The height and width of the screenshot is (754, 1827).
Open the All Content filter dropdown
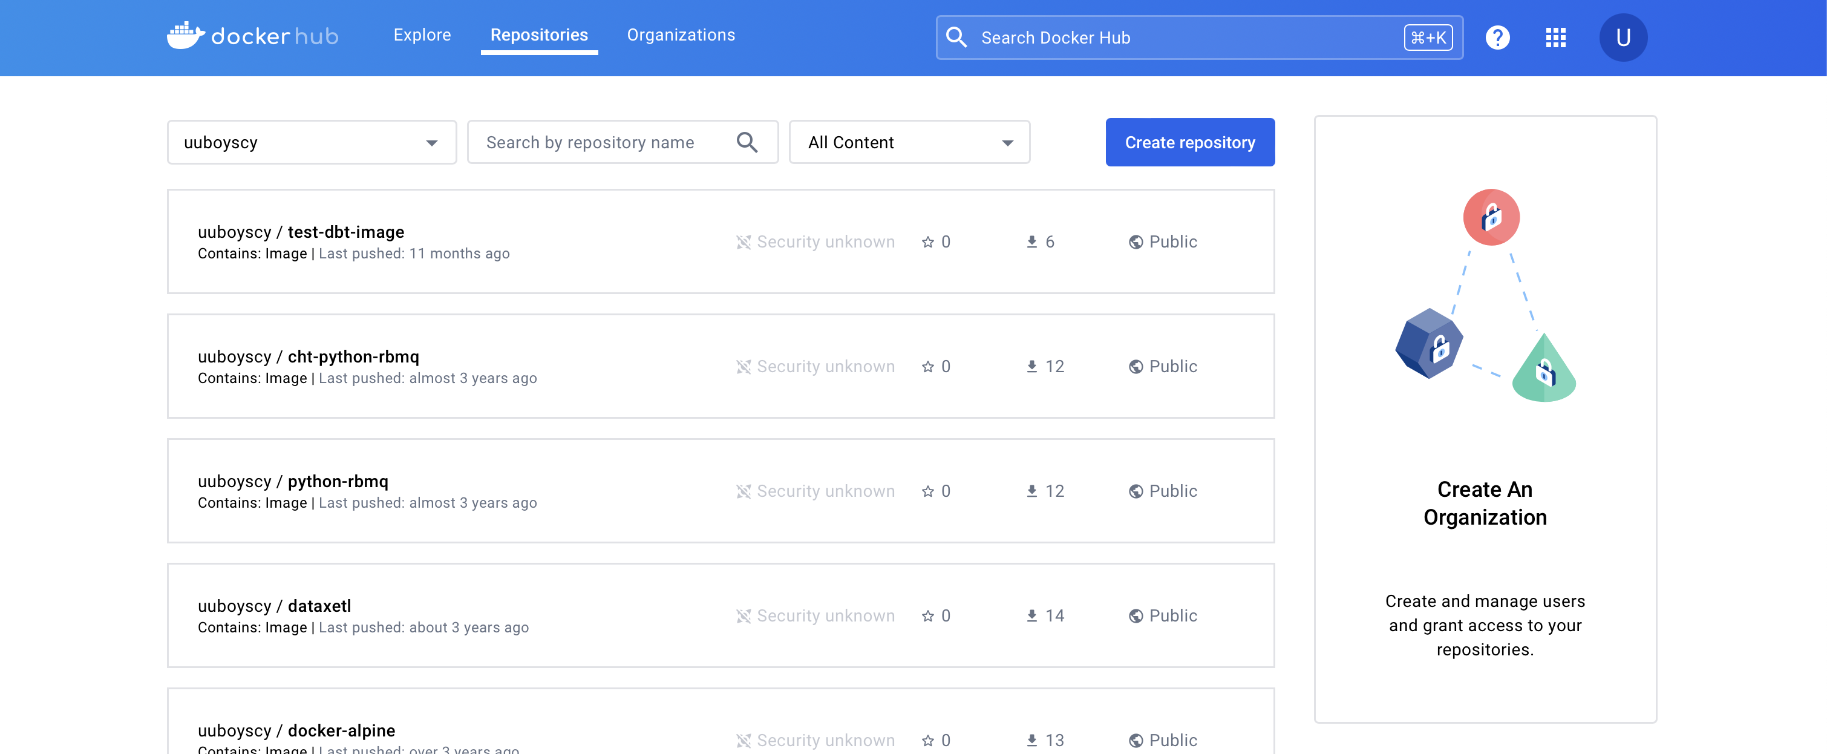(x=909, y=143)
